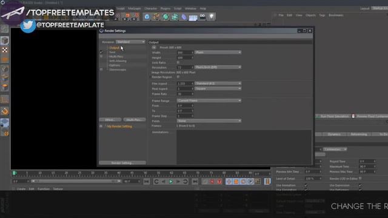Open the Frame Range Current Frame dropdown
Image resolution: width=388 pixels, height=218 pixels.
tap(209, 101)
